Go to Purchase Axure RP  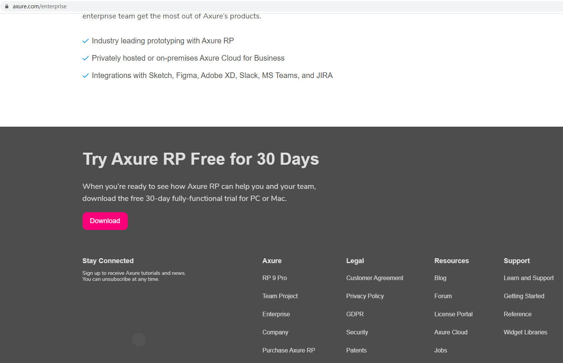(288, 350)
